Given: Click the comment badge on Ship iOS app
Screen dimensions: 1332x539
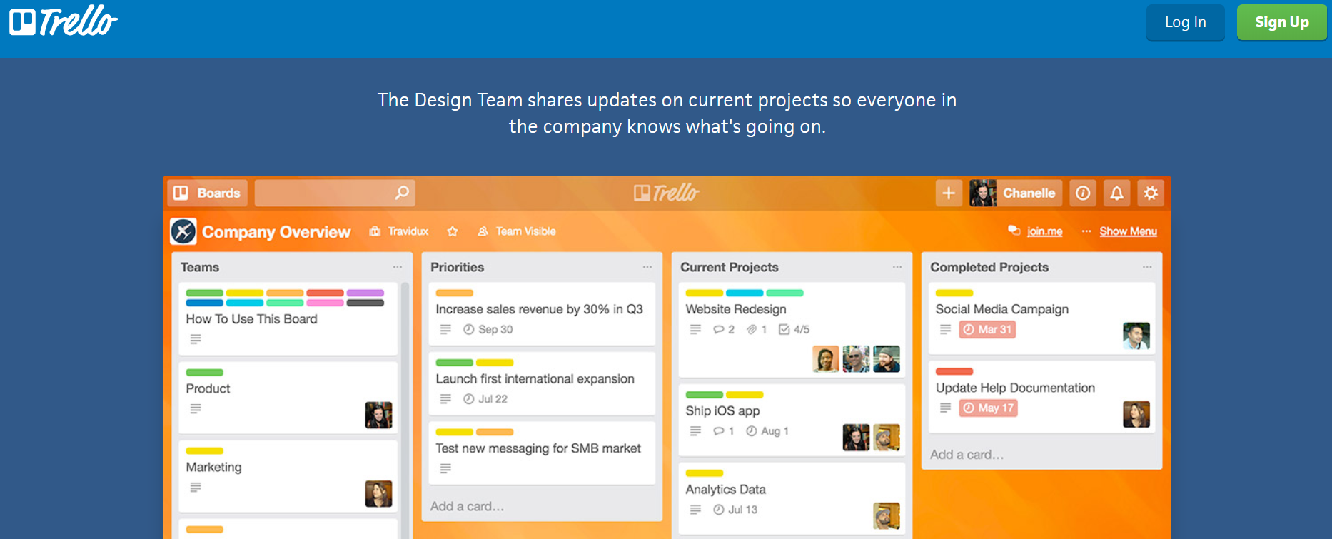Looking at the screenshot, I should (x=724, y=431).
